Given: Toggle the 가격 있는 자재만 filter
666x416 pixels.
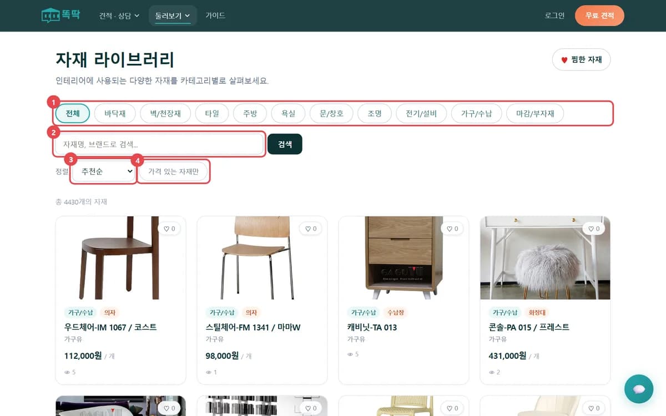Looking at the screenshot, I should pos(173,171).
